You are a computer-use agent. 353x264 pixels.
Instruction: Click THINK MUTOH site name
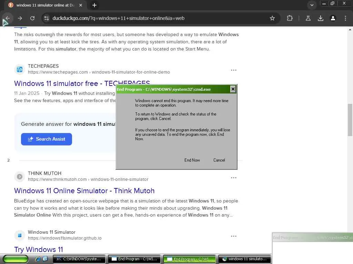click(44, 173)
